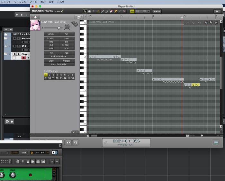Adjust the track volume slider

pos(59,28)
